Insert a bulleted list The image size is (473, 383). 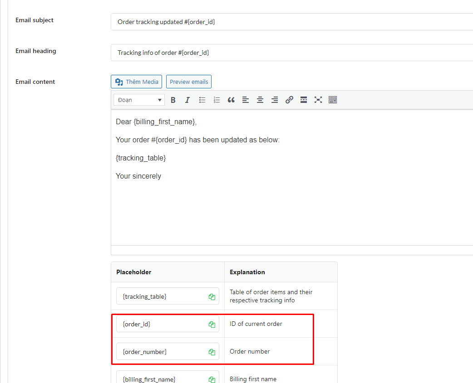click(x=202, y=100)
